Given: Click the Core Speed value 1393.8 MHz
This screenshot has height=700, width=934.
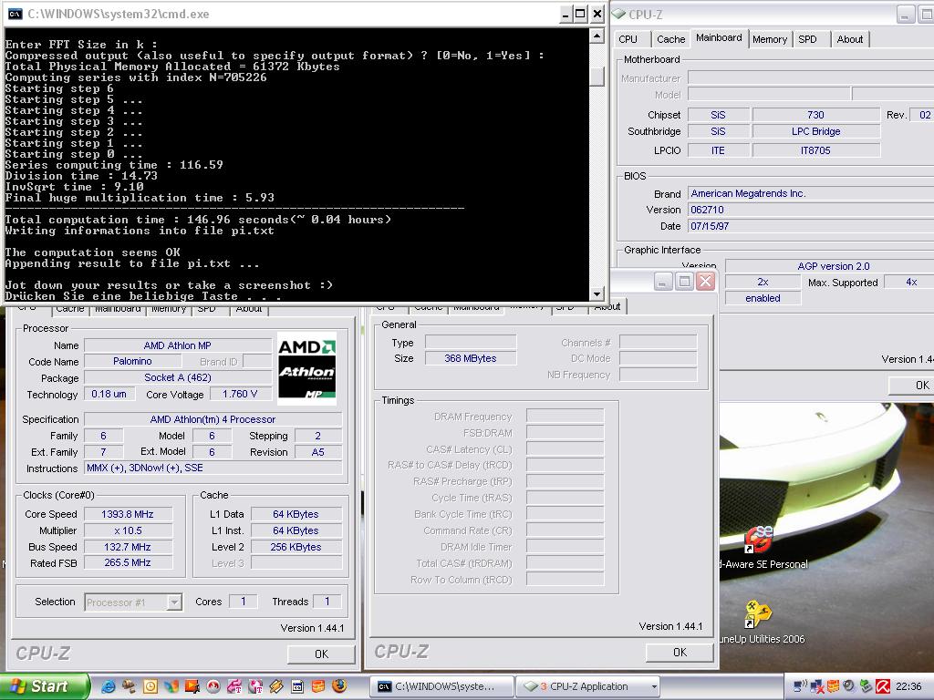Looking at the screenshot, I should coord(128,514).
